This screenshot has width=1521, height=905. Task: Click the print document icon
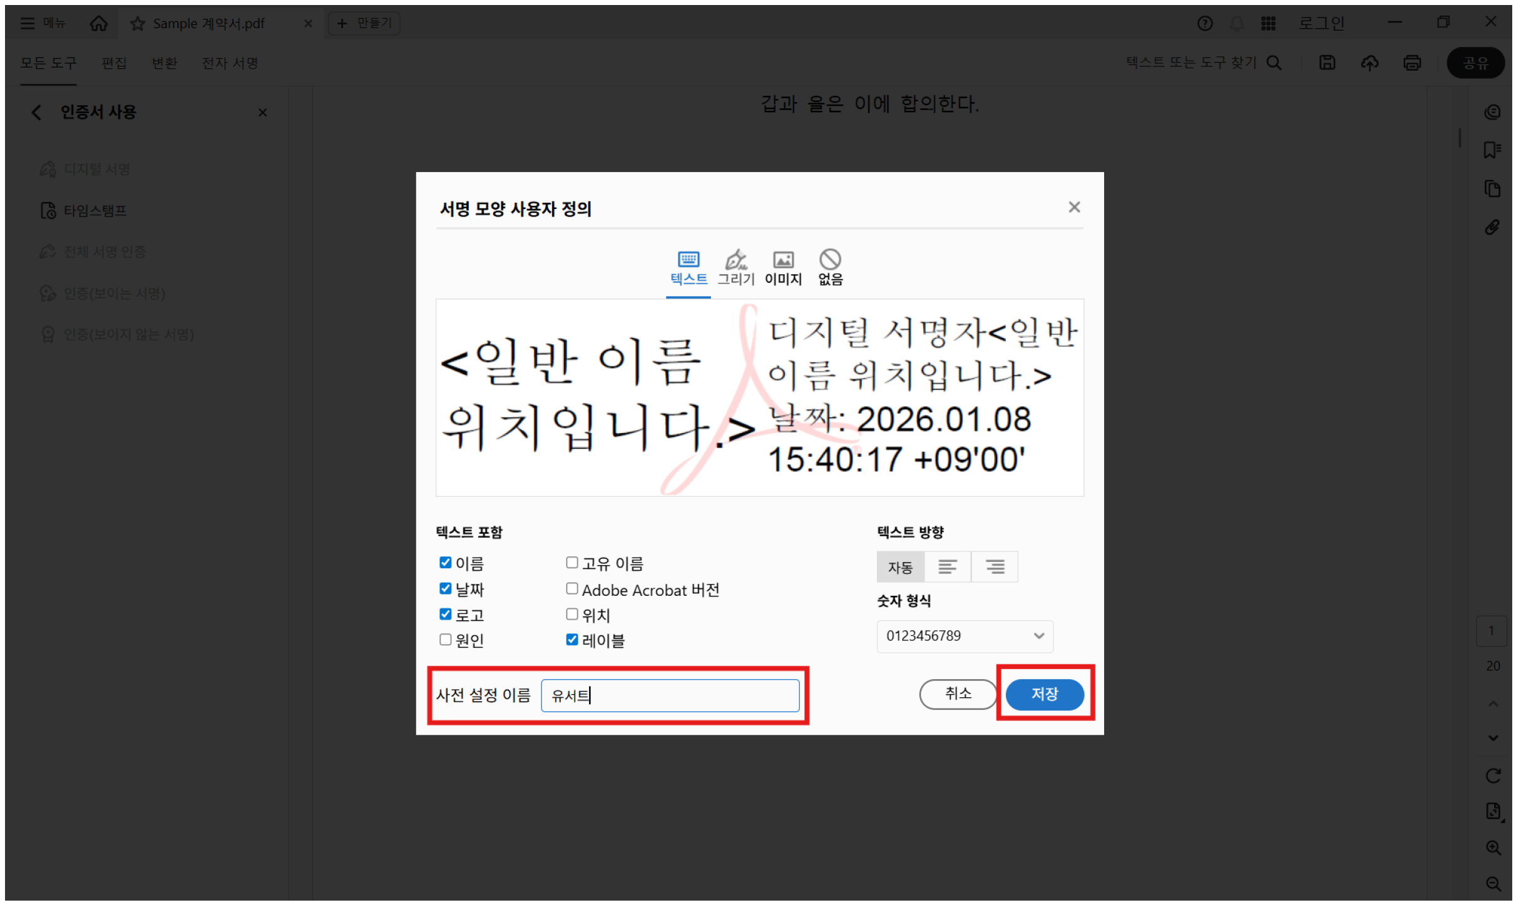coord(1412,63)
